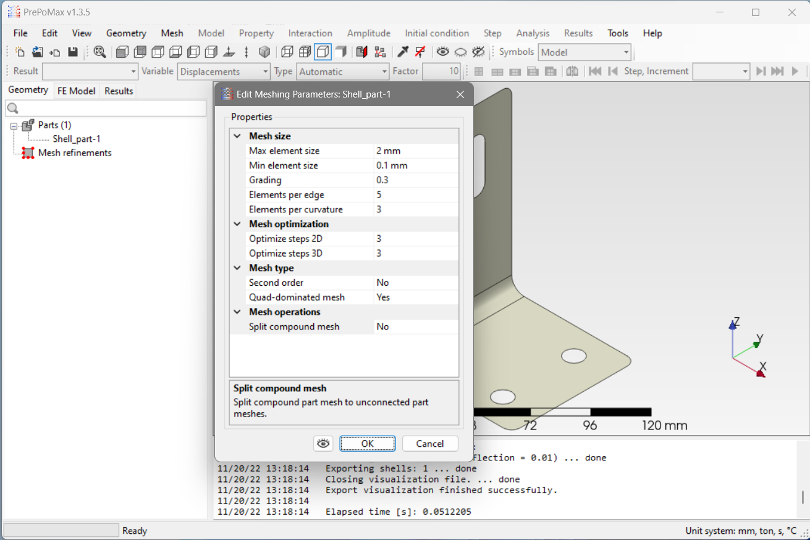810x540 pixels.
Task: Open a file using the Open icon
Action: click(x=37, y=52)
